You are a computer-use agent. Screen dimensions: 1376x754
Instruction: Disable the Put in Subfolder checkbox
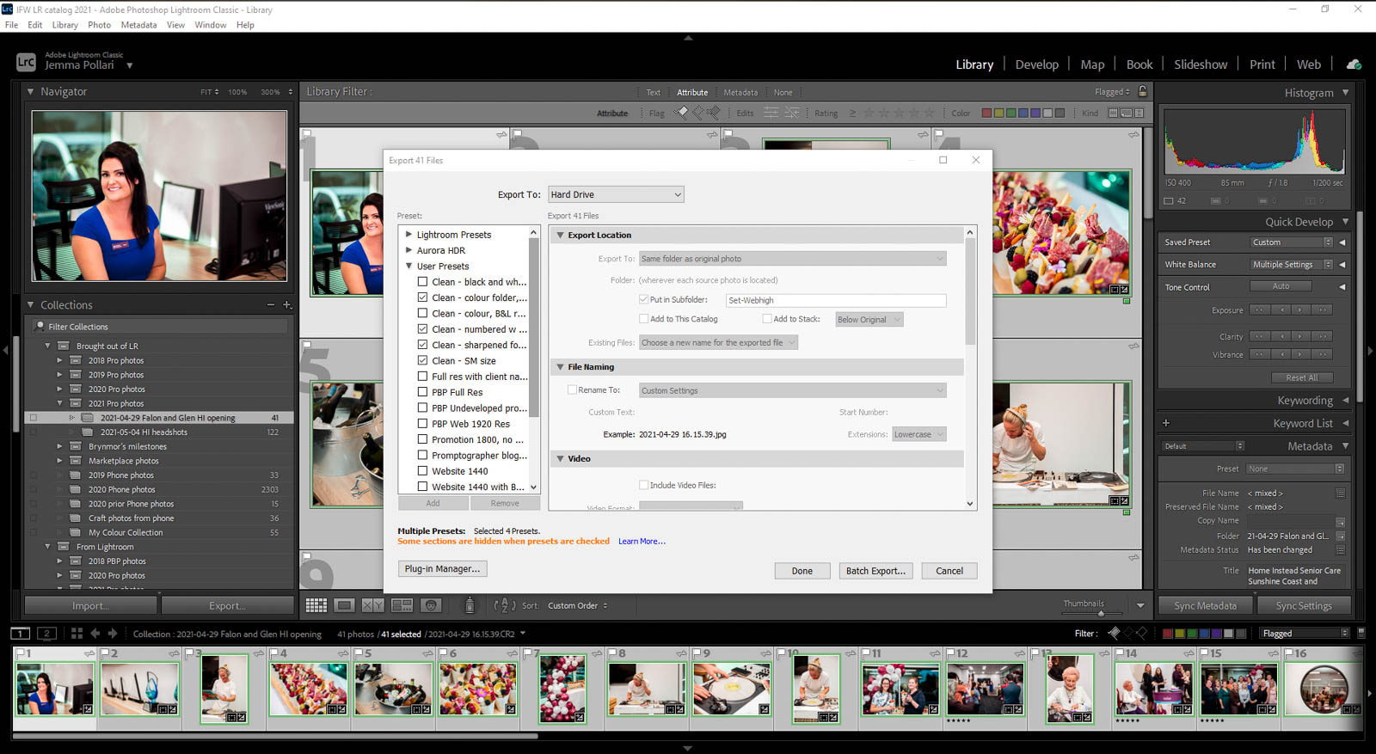(x=643, y=300)
